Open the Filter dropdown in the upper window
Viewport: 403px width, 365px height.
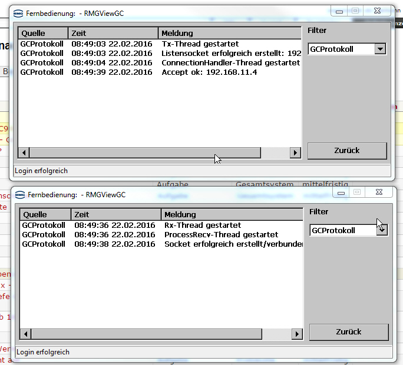click(380, 49)
